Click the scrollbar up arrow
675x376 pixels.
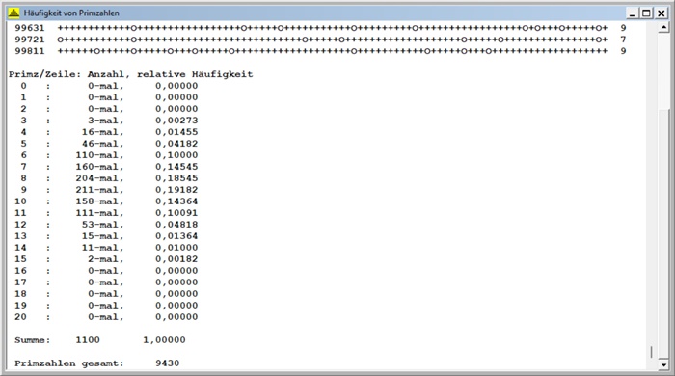pyautogui.click(x=663, y=28)
